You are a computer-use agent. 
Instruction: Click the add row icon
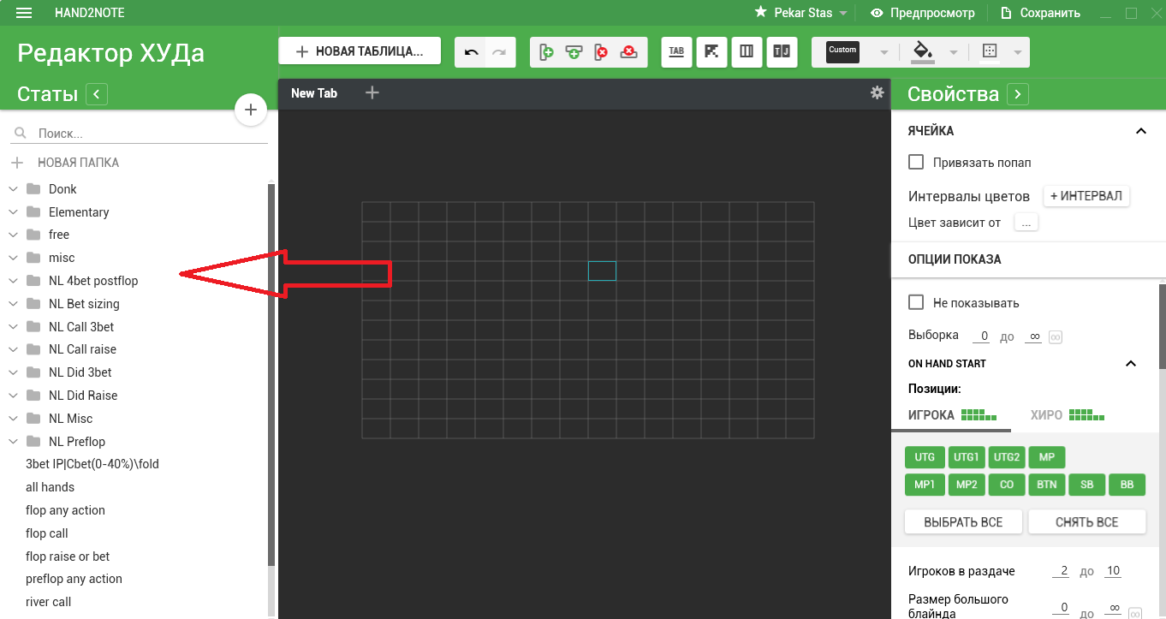574,52
